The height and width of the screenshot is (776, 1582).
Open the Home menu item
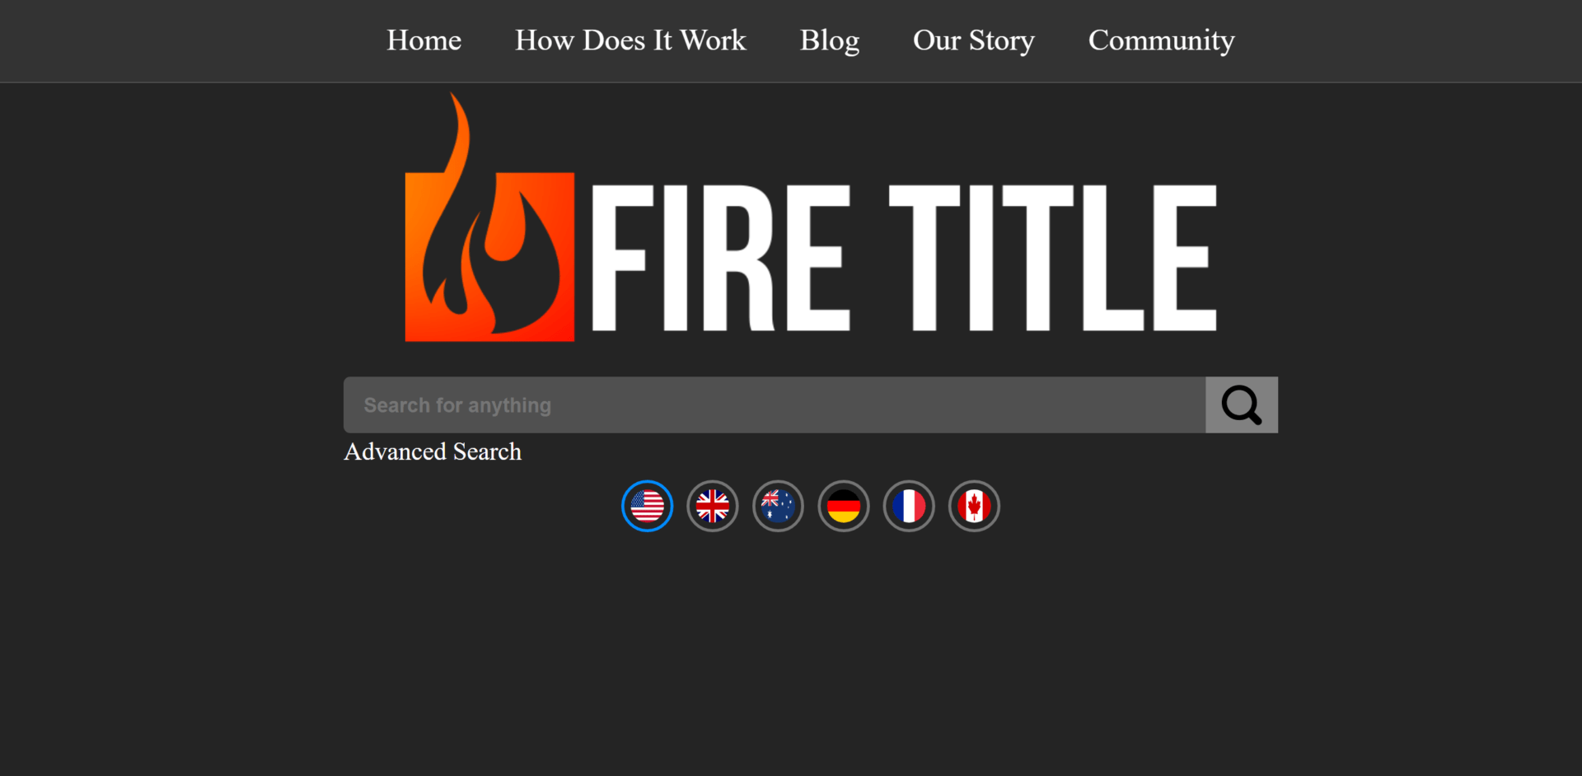[424, 40]
